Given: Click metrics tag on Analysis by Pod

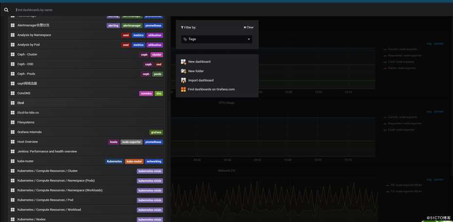Looking at the screenshot, I should point(138,45).
